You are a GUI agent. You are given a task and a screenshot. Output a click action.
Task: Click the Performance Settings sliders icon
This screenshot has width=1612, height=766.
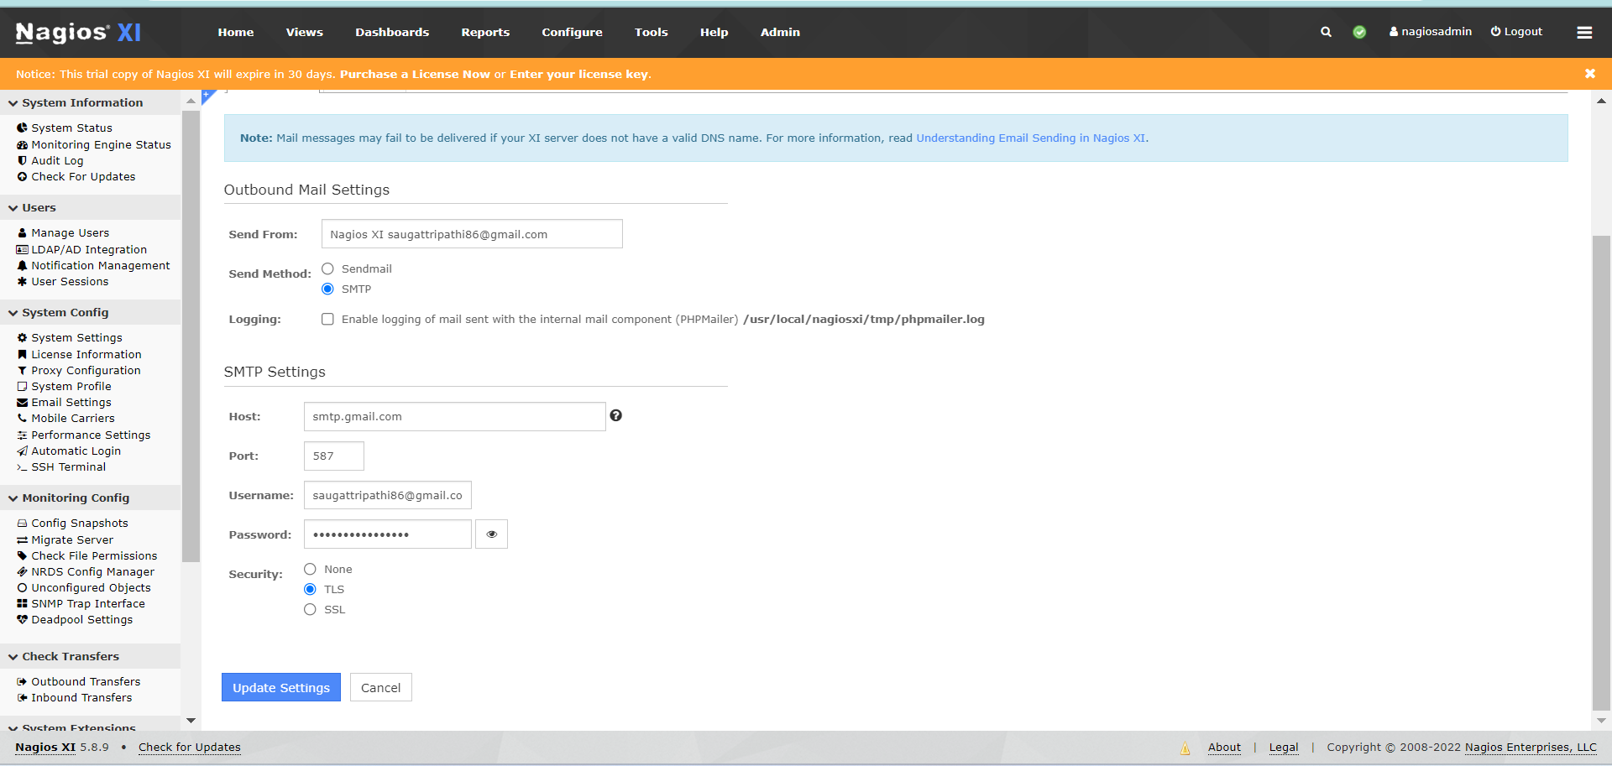pyautogui.click(x=22, y=435)
